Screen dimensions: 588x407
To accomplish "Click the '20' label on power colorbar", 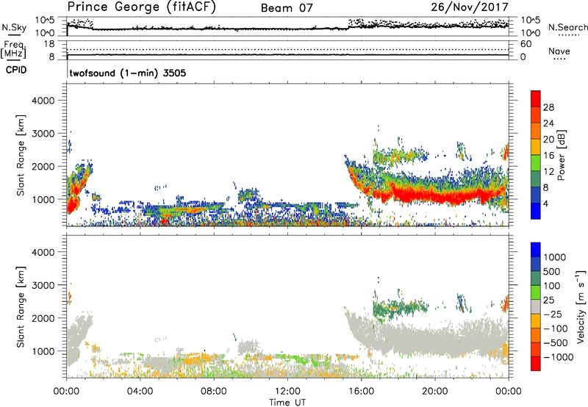I will coord(548,140).
